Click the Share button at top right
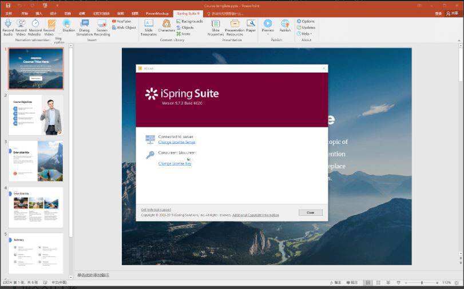Screen dimensions: 464x289 [452, 13]
